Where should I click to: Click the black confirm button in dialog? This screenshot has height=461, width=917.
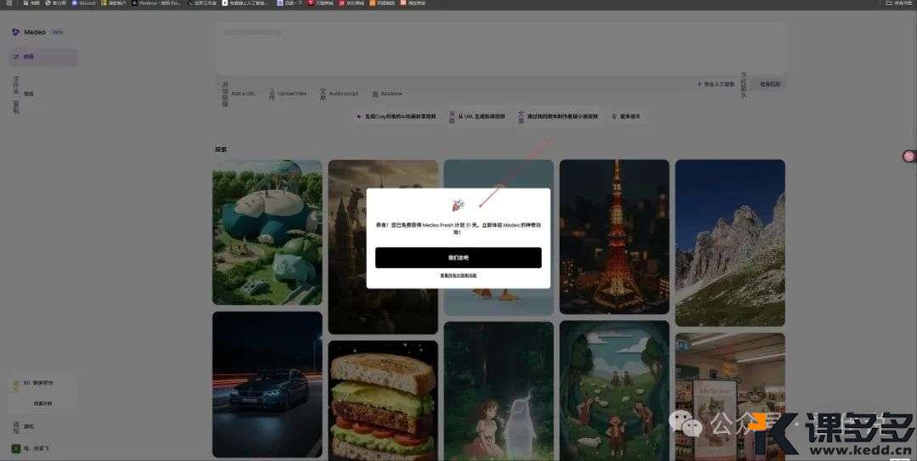(x=458, y=257)
